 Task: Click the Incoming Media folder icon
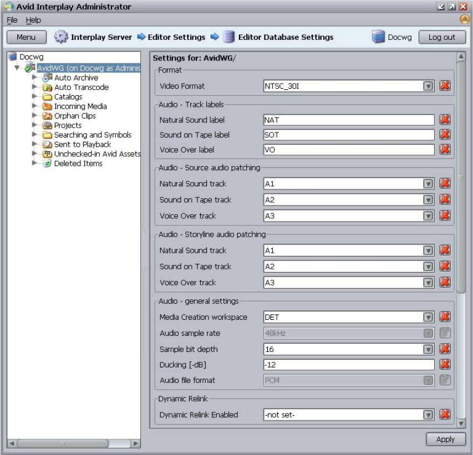click(47, 106)
